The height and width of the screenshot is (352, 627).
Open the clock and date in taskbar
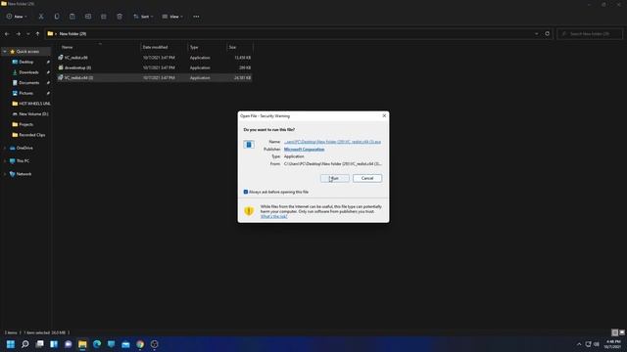[612, 344]
